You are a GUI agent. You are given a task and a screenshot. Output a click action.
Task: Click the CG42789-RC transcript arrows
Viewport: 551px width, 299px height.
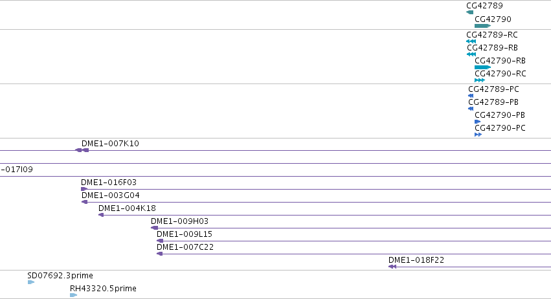coord(471,41)
